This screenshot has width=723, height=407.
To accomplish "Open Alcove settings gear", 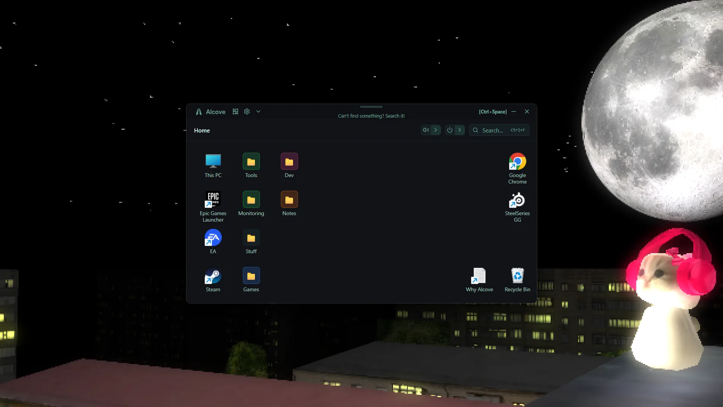I will pos(247,112).
